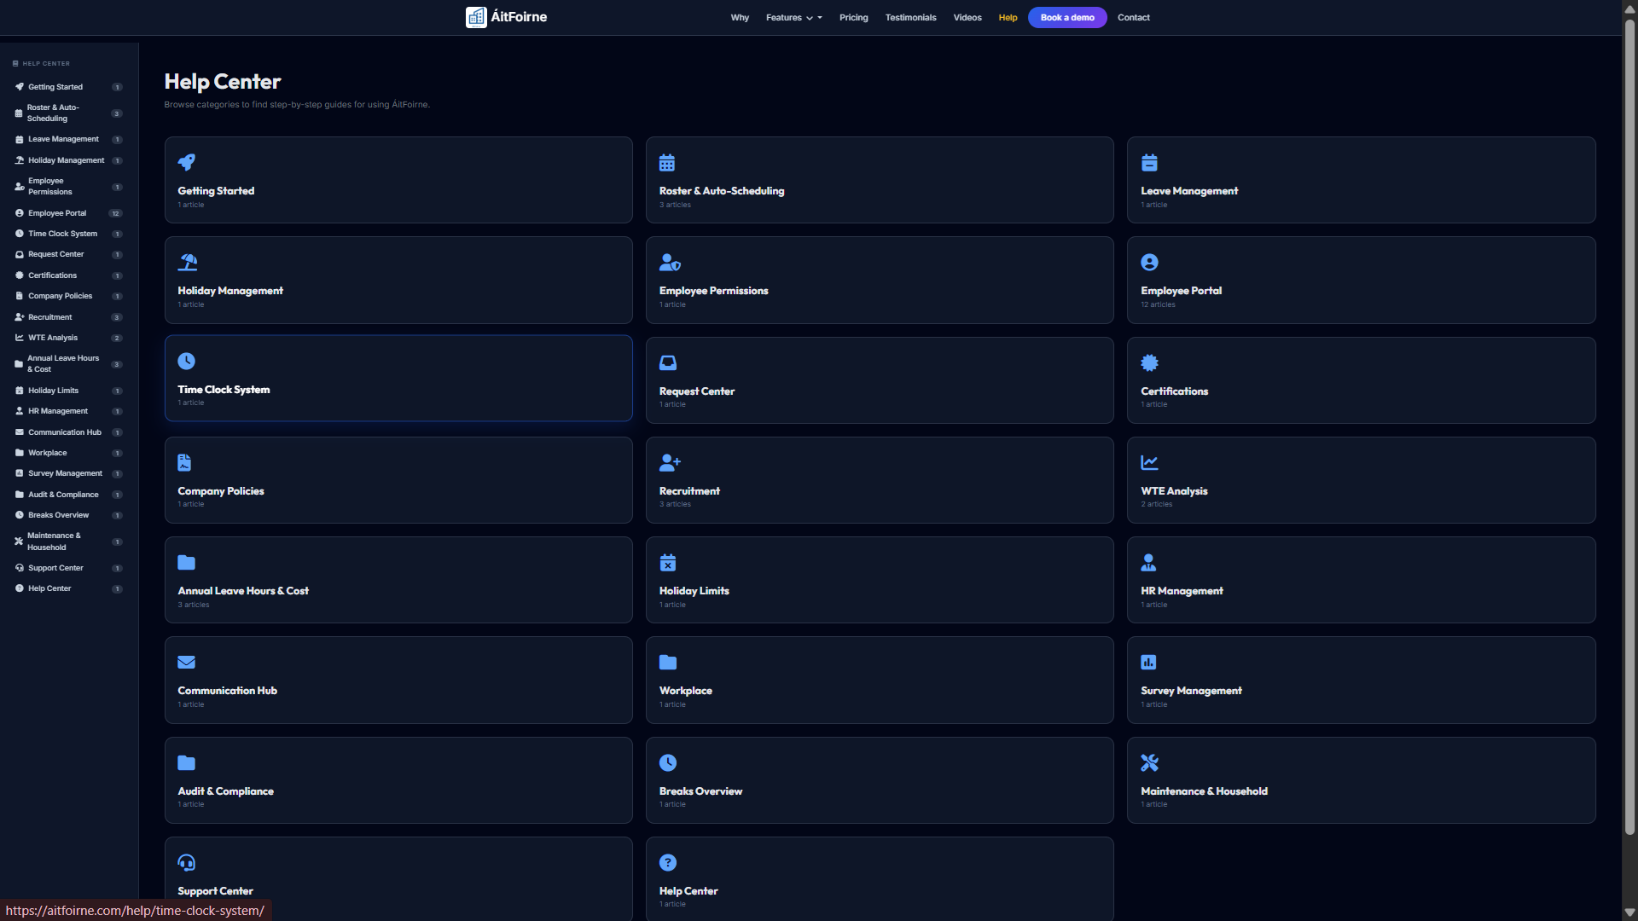Click the clock icon on Time Clock System card
Image resolution: width=1638 pixels, height=921 pixels.
[x=186, y=361]
